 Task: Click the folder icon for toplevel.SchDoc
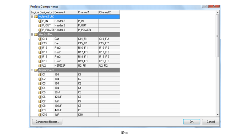36,17
